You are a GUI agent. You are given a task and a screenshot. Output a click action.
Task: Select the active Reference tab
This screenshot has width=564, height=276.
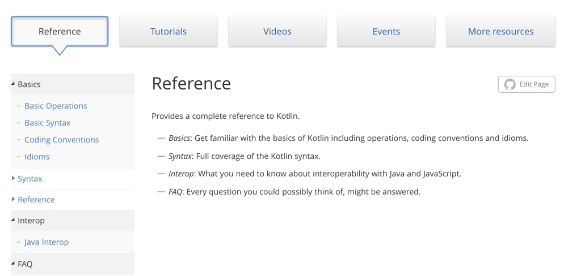tap(60, 31)
